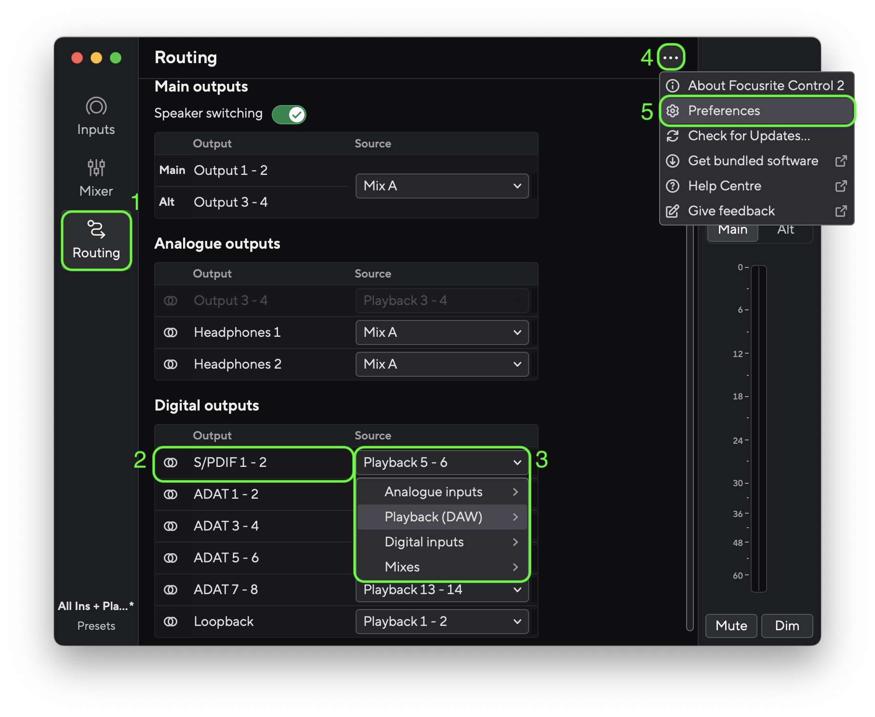Image resolution: width=875 pixels, height=717 pixels.
Task: Mute the main output
Action: tap(730, 626)
